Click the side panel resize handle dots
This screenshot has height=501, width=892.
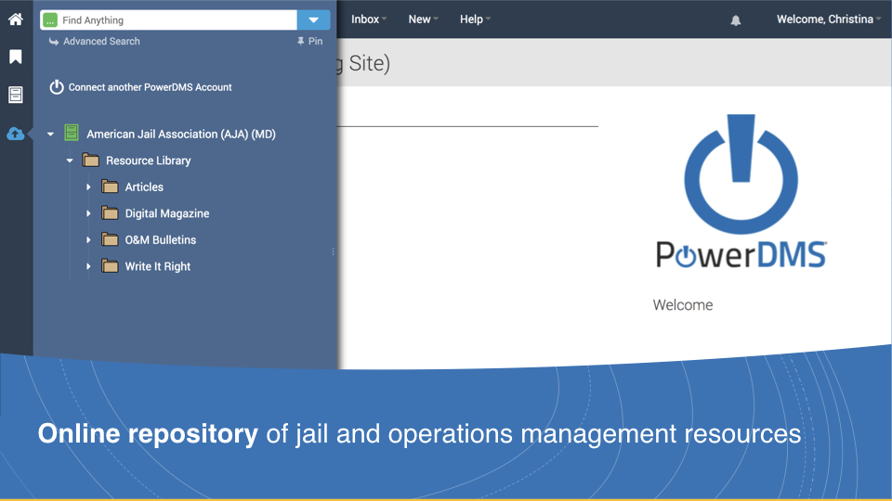point(333,251)
